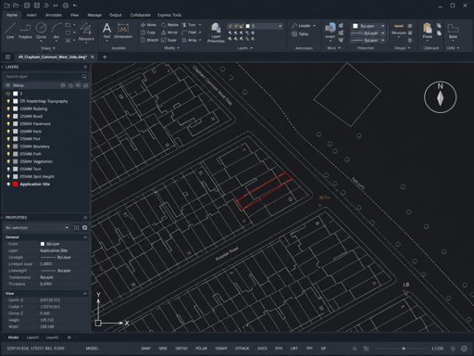
Task: Switch to the Insert ribbon tab
Action: coord(31,15)
